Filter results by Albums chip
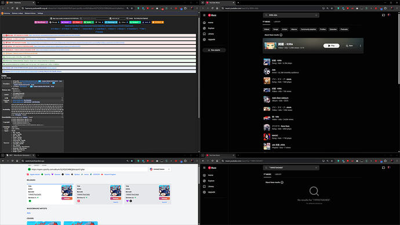 click(x=294, y=30)
